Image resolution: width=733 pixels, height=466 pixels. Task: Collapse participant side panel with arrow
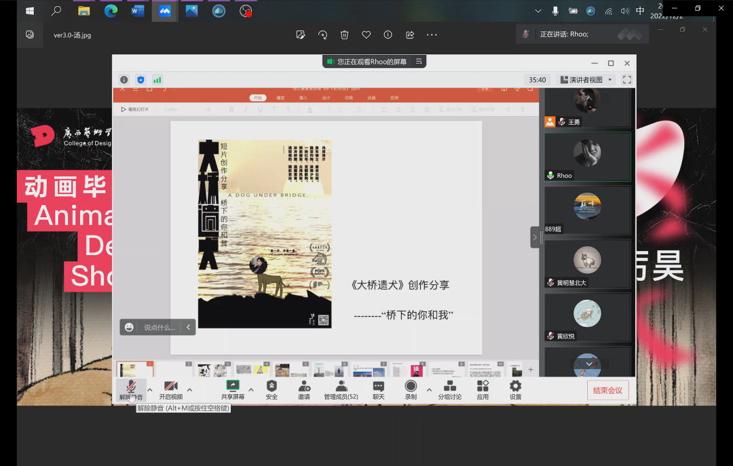[x=535, y=237]
